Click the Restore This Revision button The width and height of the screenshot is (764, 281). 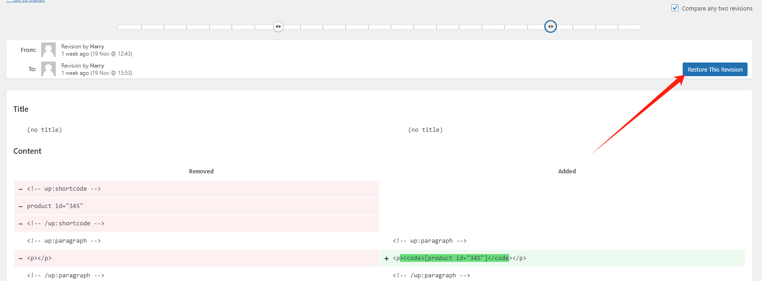click(x=715, y=69)
